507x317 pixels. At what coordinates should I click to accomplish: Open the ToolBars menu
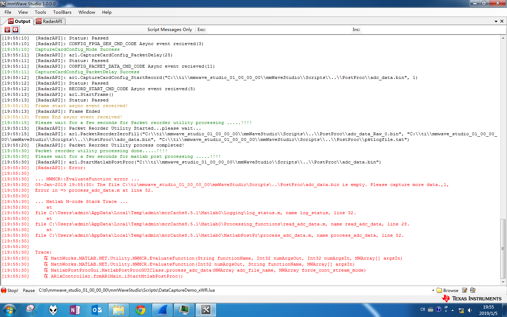click(x=62, y=12)
